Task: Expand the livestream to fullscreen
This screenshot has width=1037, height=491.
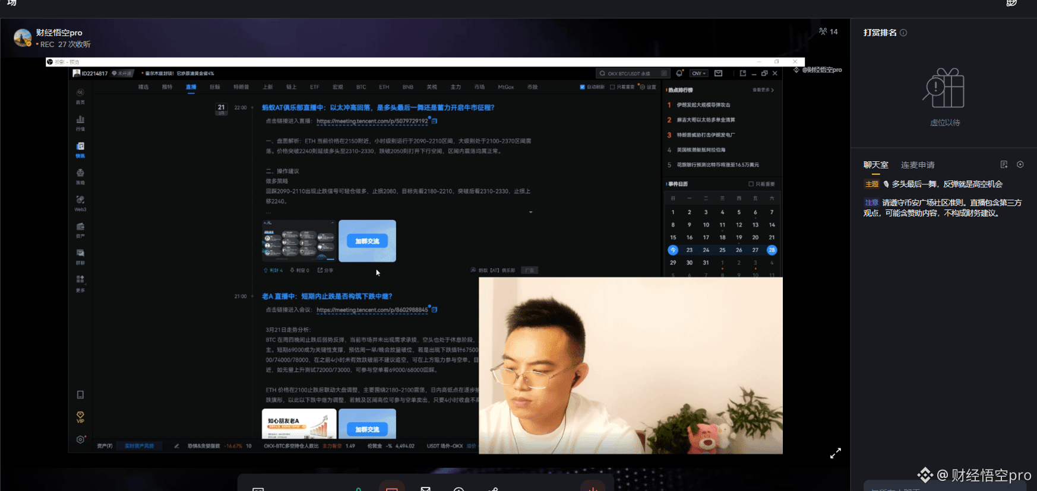Action: pos(836,453)
